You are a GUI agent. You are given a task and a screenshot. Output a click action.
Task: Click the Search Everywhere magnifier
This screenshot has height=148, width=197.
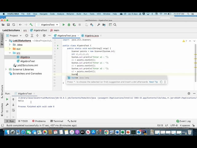coord(115,25)
